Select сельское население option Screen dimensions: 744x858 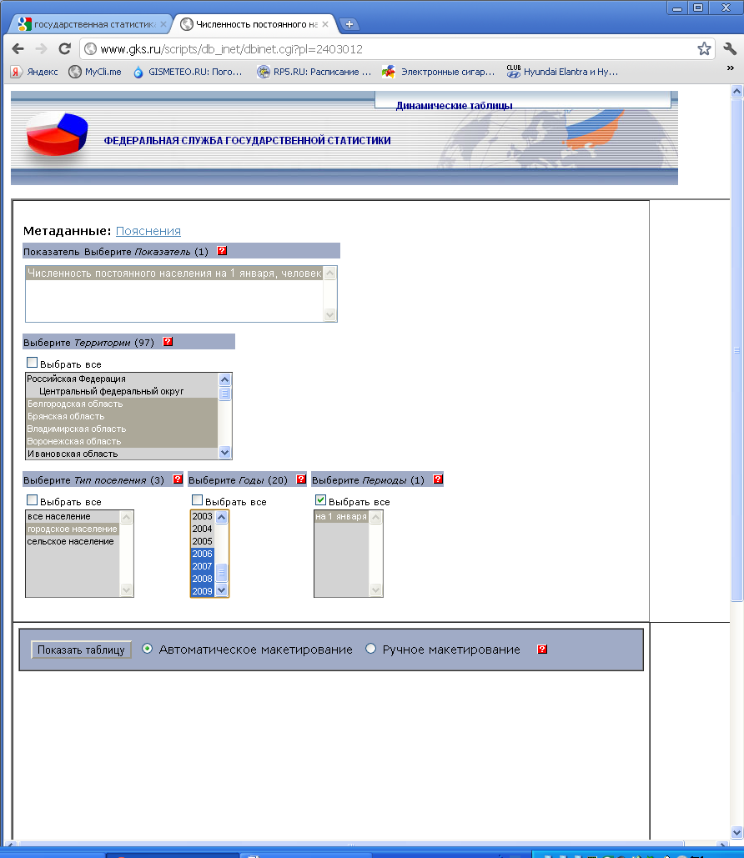tap(73, 542)
